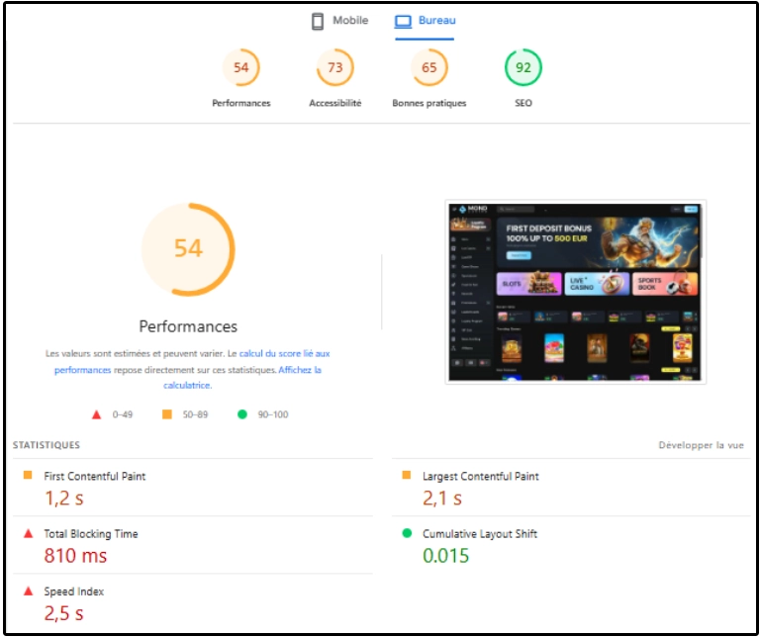The height and width of the screenshot is (637, 760).
Task: Expand the Total Blocking Time metric
Action: (x=90, y=534)
